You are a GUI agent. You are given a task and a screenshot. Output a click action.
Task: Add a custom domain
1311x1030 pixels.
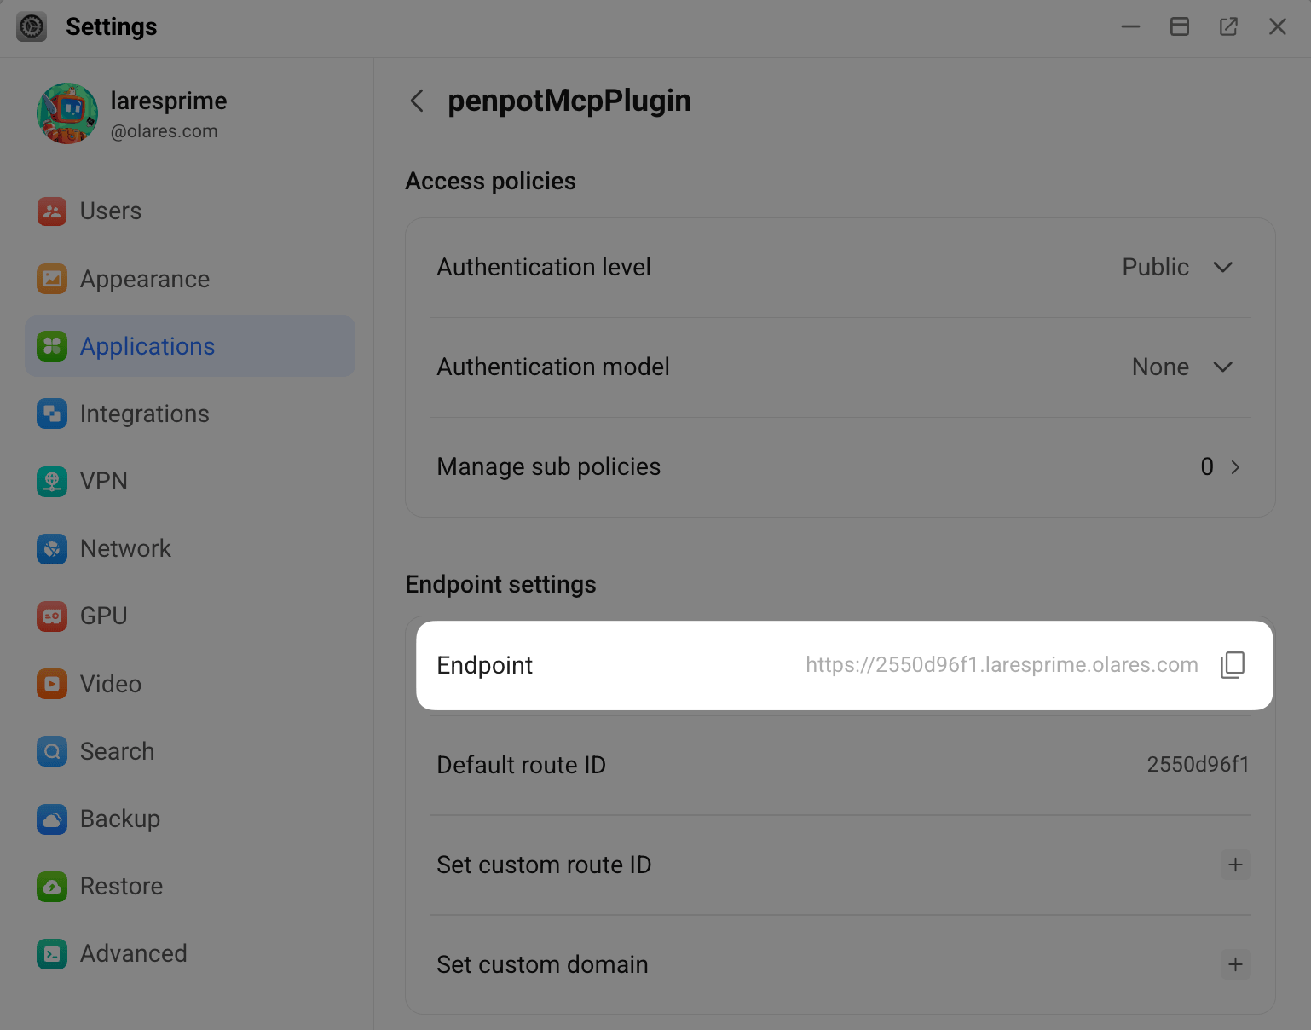point(1235,964)
